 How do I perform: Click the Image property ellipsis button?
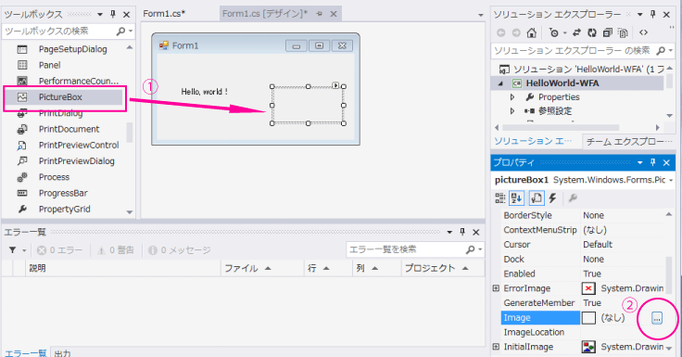coord(657,318)
